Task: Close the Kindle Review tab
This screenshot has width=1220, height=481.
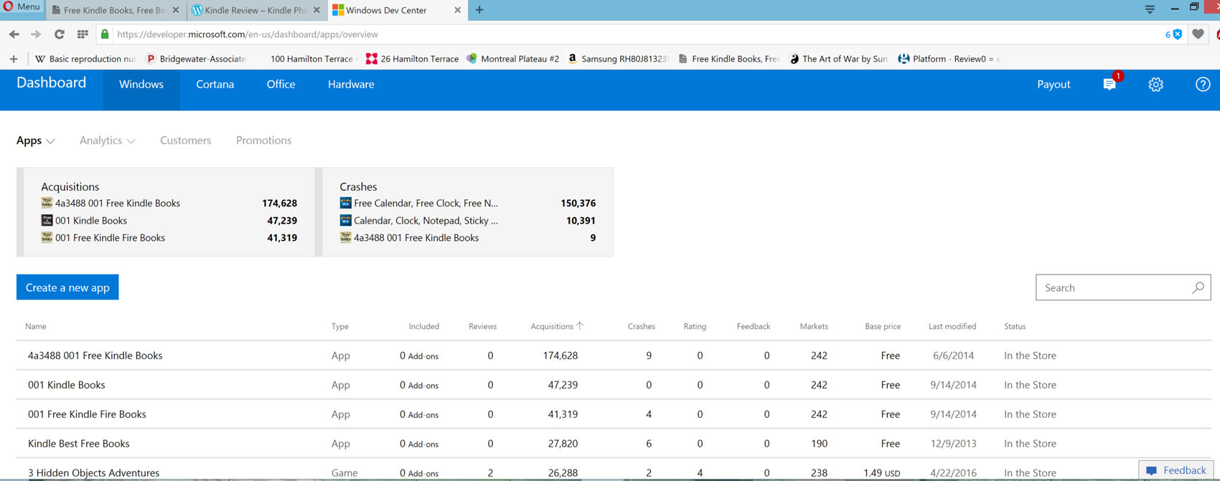Action: (317, 10)
